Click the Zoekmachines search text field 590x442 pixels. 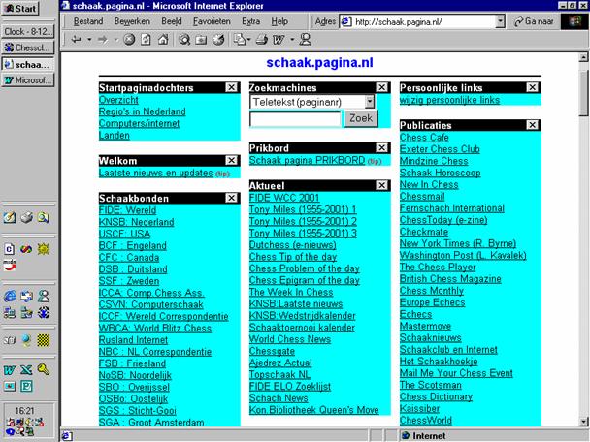(x=295, y=119)
